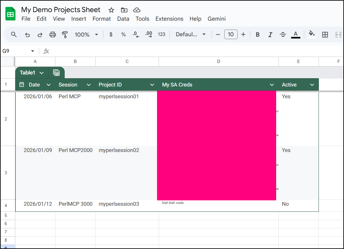Click the move to folder icon

124,10
